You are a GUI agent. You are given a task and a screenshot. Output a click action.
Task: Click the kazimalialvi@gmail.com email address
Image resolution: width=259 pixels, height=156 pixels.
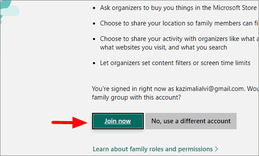tap(210, 89)
